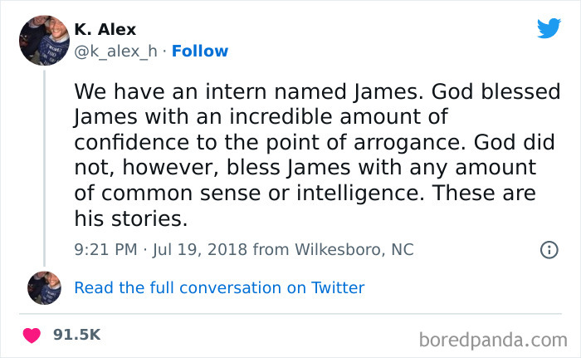
Task: Click the vertical thread line below the avatar
Action: click(44, 166)
